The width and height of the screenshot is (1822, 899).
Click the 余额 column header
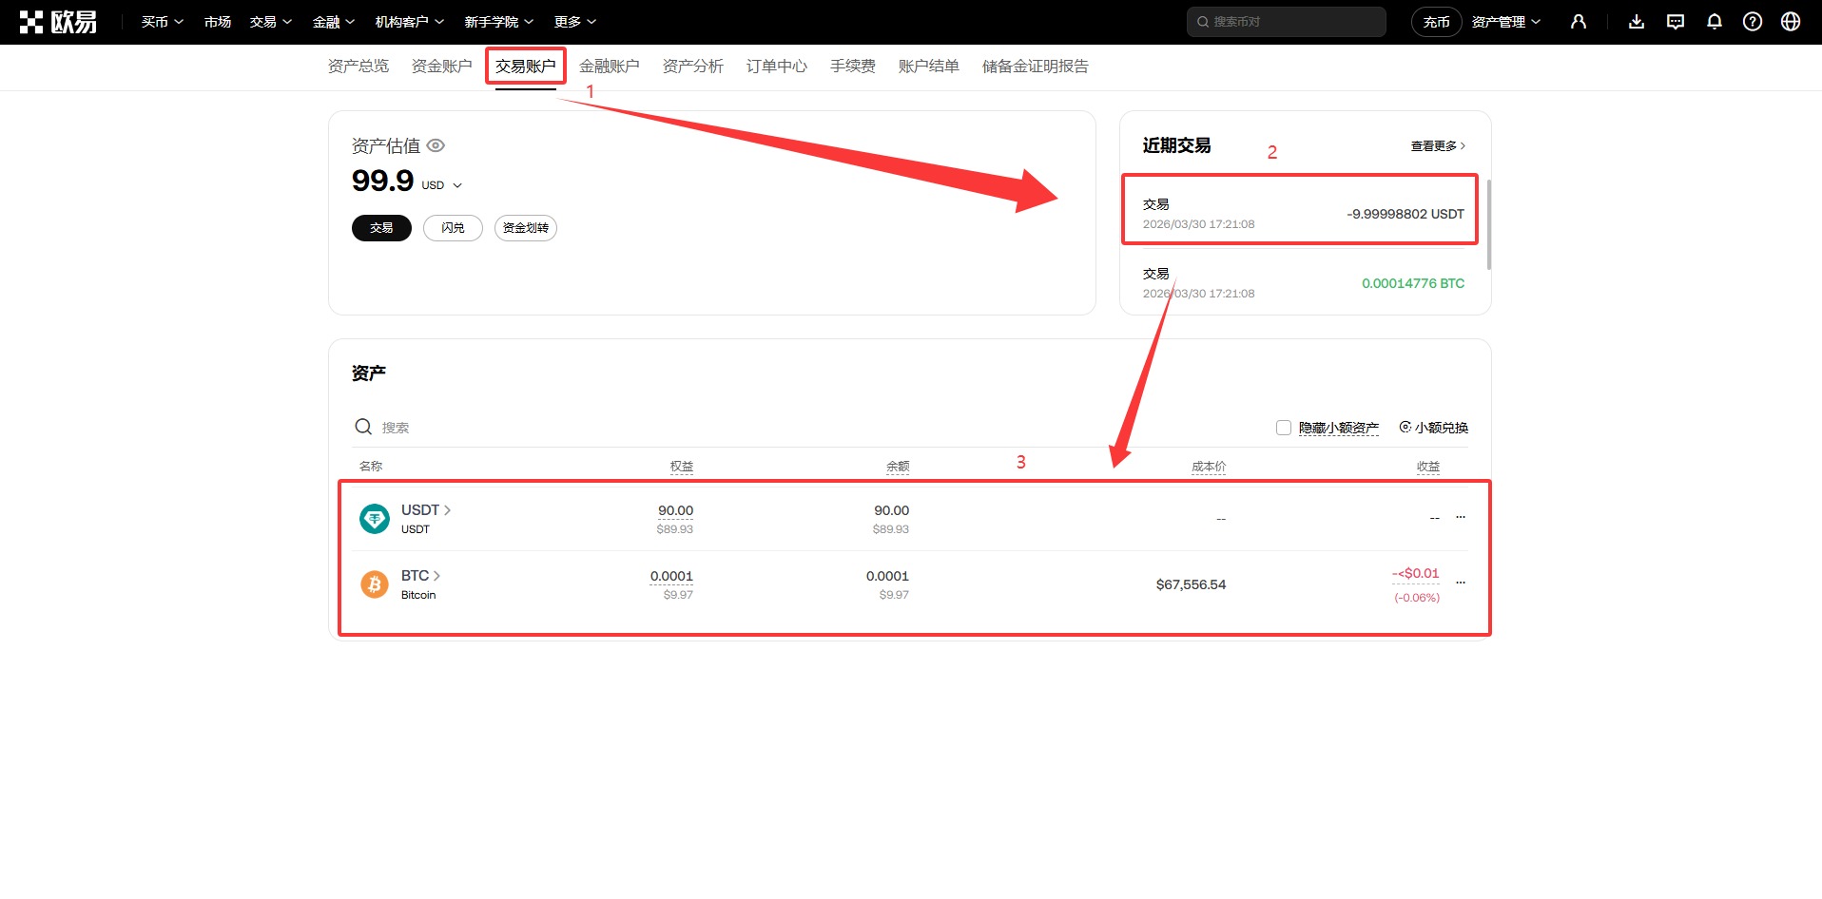point(898,467)
